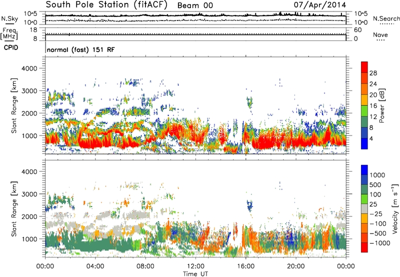This screenshot has height=277, width=400.
Task: Click the '4' tick on the power scale
Action: click(x=371, y=138)
